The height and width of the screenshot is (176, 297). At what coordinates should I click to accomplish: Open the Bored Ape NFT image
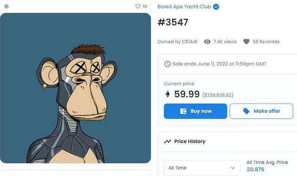coord(75,88)
